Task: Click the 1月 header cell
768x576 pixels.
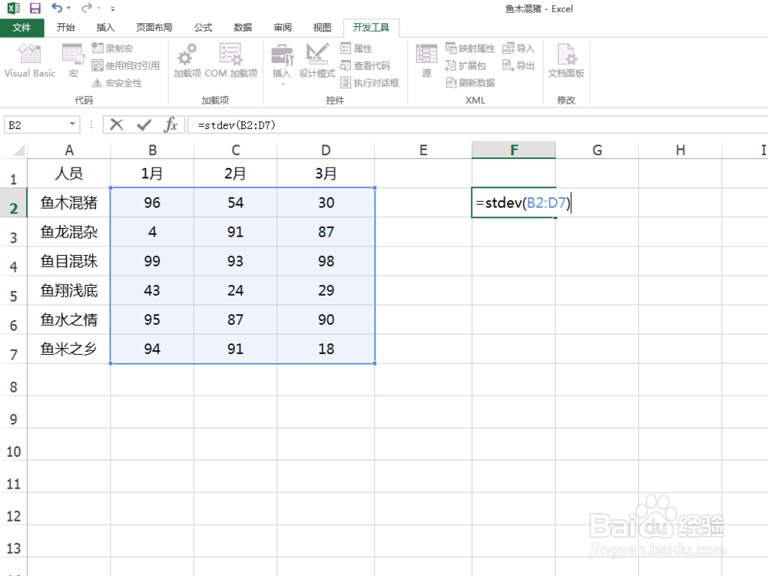Action: pos(152,174)
